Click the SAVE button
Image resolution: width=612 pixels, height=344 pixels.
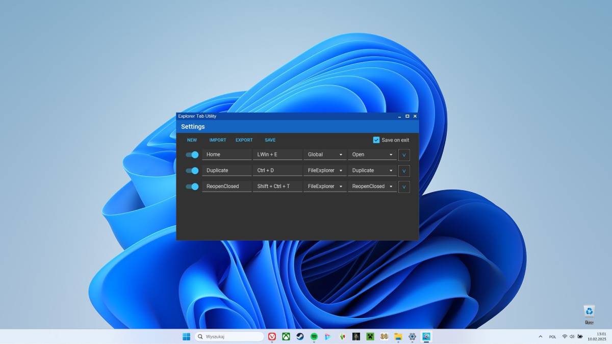pyautogui.click(x=270, y=140)
